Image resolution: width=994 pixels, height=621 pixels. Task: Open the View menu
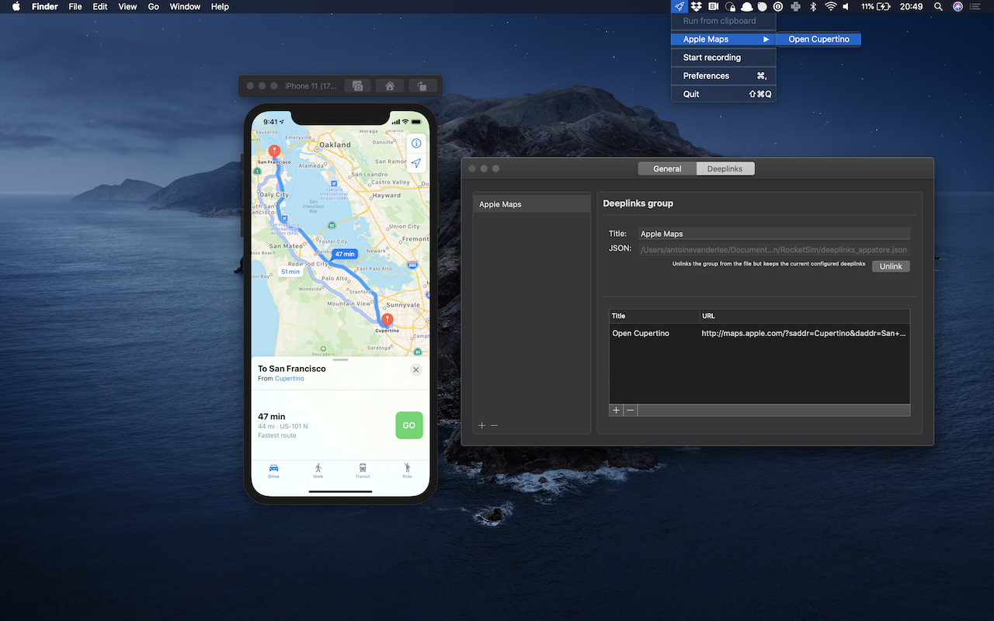coord(127,6)
